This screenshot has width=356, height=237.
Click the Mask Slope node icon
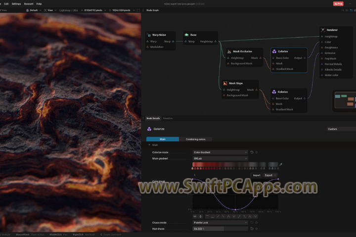click(225, 83)
